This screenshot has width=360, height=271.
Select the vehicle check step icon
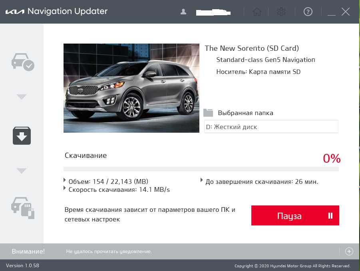(23, 62)
